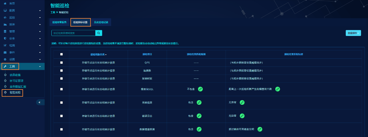Click the 巡检类目 column header

point(147,54)
